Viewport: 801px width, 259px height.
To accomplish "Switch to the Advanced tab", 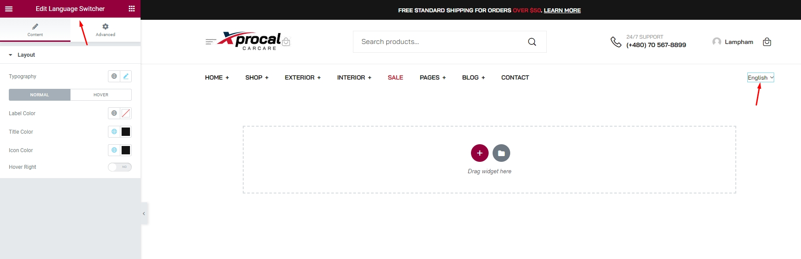I will click(x=105, y=30).
